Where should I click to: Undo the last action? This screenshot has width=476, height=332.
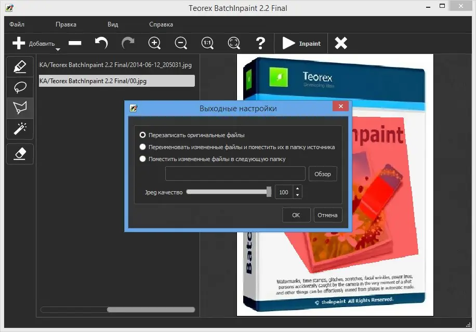(x=101, y=43)
